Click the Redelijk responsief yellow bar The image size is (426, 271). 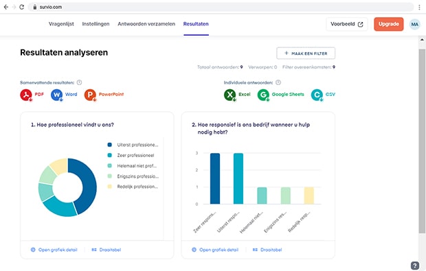tap(309, 196)
